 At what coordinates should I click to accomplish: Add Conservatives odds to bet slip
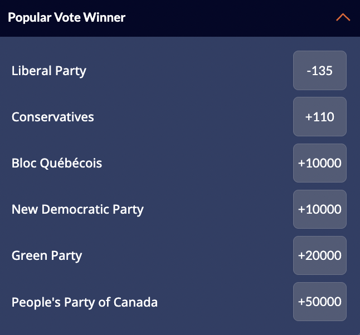coord(320,117)
